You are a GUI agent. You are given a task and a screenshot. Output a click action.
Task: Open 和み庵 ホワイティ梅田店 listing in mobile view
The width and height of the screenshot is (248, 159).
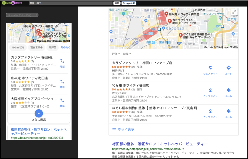(29, 78)
